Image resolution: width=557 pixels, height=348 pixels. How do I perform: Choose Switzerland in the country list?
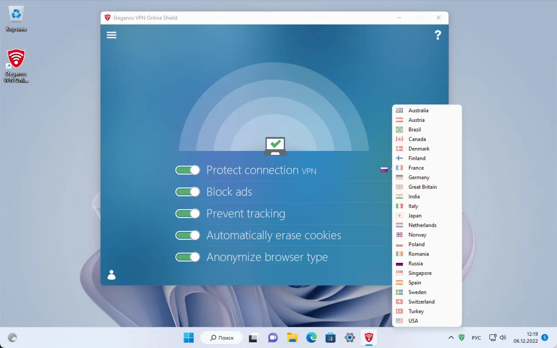point(421,302)
